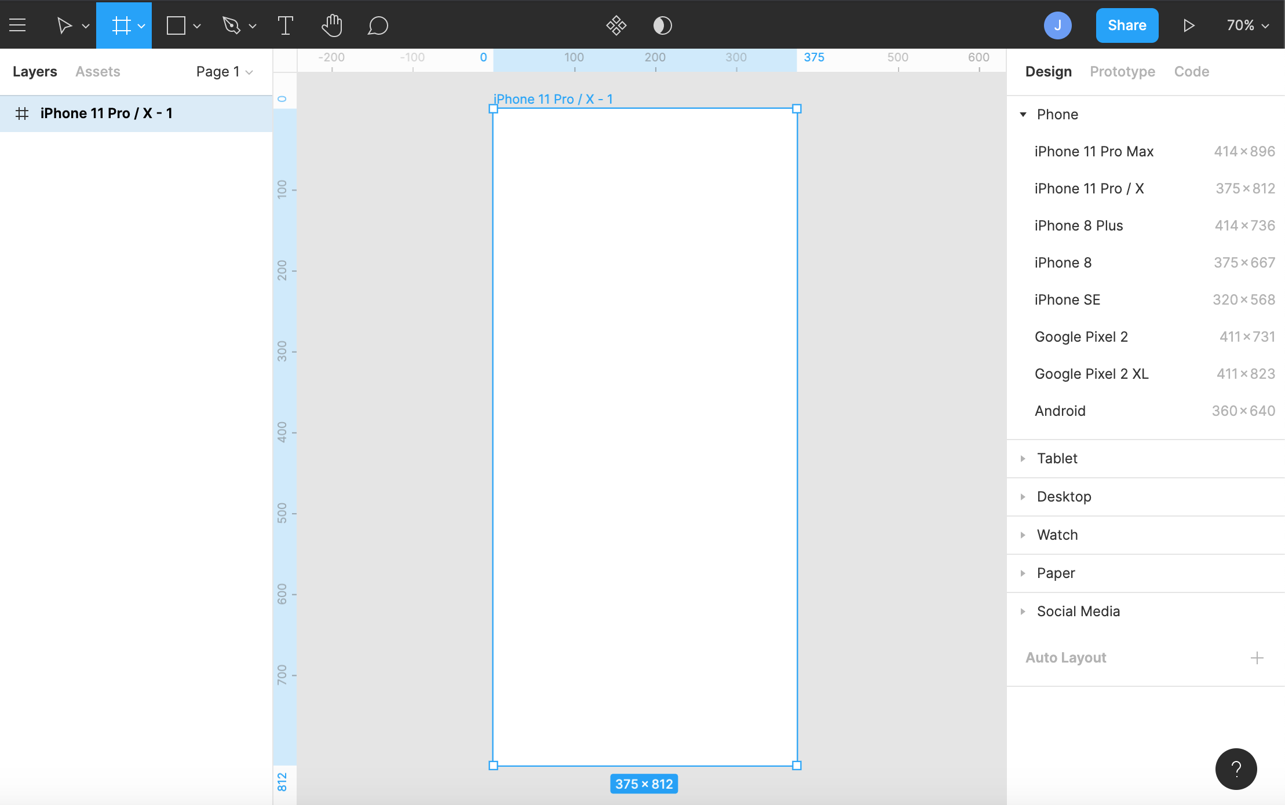
Task: Select the Text tool
Action: [x=285, y=25]
